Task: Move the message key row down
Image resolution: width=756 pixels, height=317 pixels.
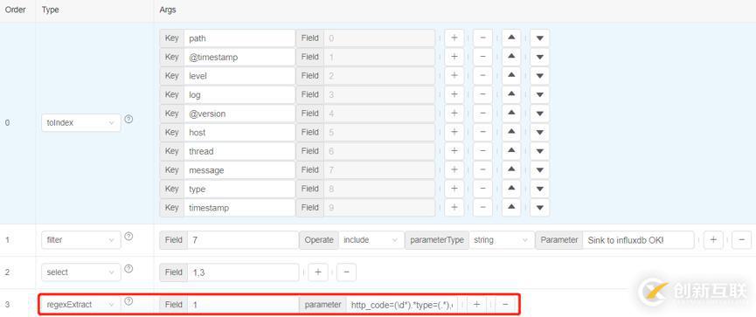Action: (x=539, y=170)
